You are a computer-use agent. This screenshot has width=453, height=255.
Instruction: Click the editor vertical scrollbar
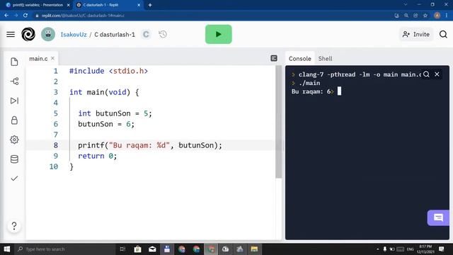[x=278, y=121]
